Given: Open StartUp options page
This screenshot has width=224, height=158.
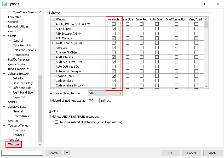Looking at the screenshot, I should (x=13, y=121).
